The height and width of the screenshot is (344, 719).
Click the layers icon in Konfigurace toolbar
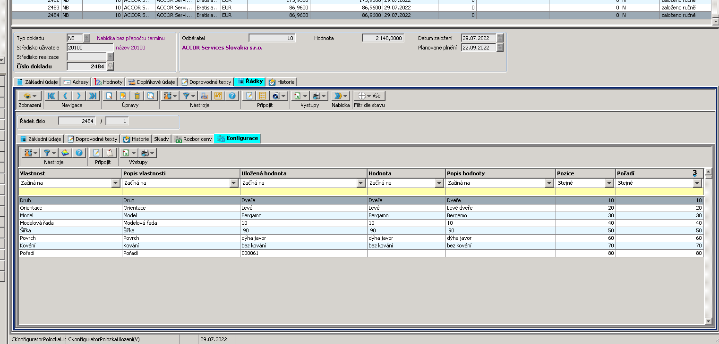click(65, 153)
